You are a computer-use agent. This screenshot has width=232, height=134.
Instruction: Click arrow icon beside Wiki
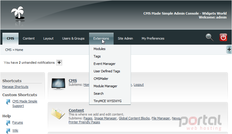tap(8, 131)
